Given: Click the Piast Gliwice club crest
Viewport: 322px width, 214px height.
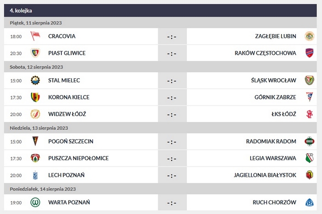Looking at the screenshot, I should [35, 53].
